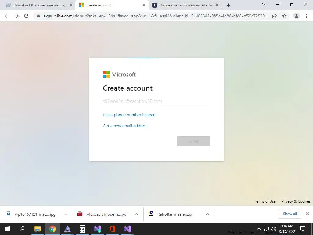313x235 pixels.
Task: Share this page via share icon
Action: click(274, 16)
